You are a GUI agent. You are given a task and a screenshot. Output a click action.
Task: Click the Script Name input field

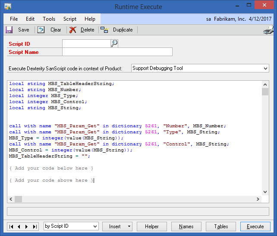coord(117,52)
